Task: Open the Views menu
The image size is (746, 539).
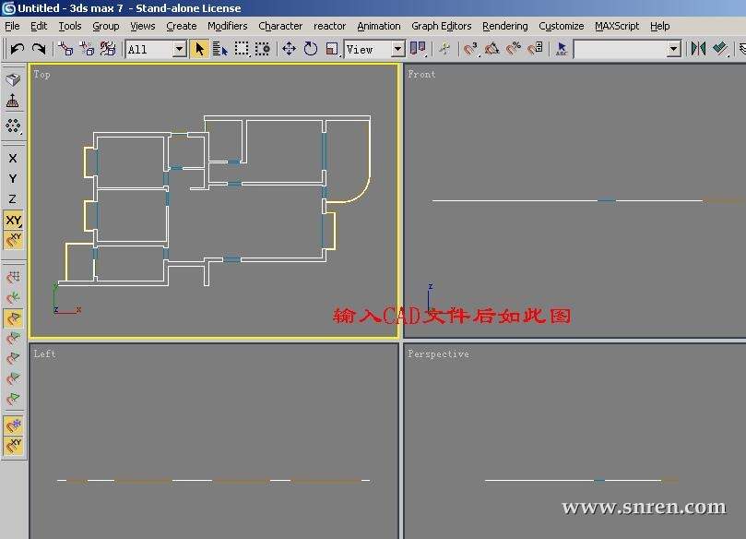Action: (143, 26)
